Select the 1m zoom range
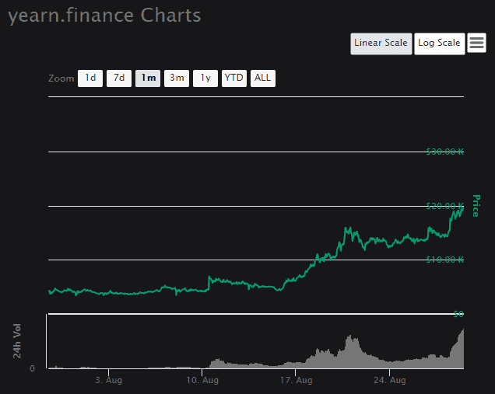This screenshot has height=394, width=495. point(148,78)
